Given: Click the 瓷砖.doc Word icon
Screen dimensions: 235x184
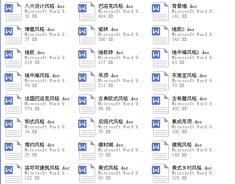Looking at the screenshot, I should (x=87, y=35).
